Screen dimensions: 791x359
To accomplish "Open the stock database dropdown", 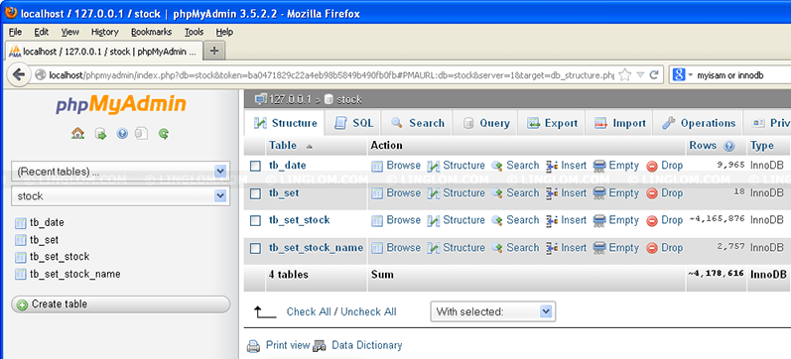I will 120,195.
